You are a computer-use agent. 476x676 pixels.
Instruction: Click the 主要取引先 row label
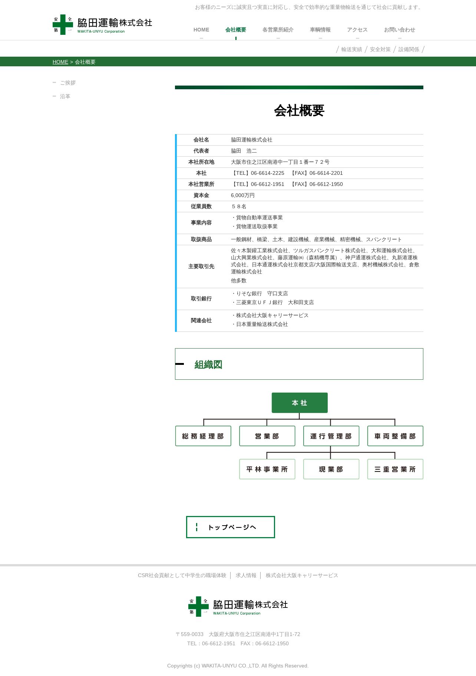[201, 266]
